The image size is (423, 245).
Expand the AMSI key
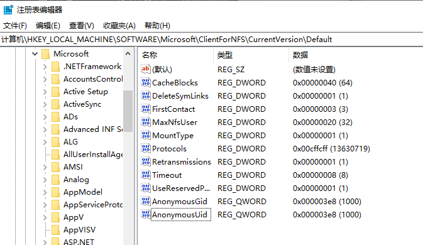[x=45, y=167]
